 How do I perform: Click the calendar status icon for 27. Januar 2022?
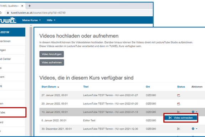[179, 95]
